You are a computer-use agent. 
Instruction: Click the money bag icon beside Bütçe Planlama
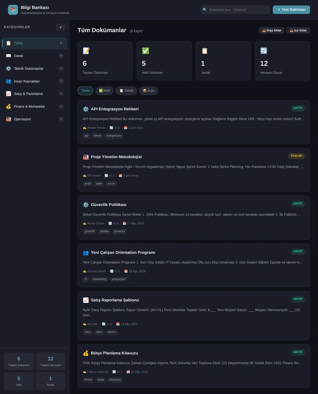point(86,353)
